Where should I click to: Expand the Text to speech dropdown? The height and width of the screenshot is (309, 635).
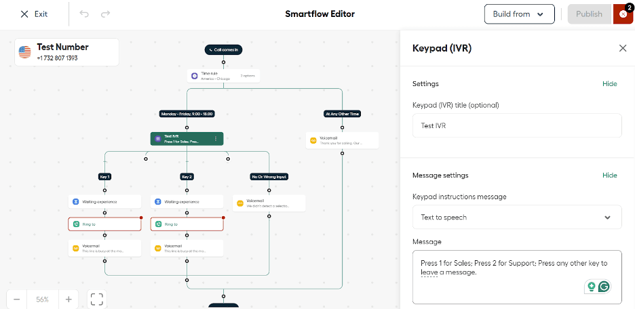pos(517,218)
